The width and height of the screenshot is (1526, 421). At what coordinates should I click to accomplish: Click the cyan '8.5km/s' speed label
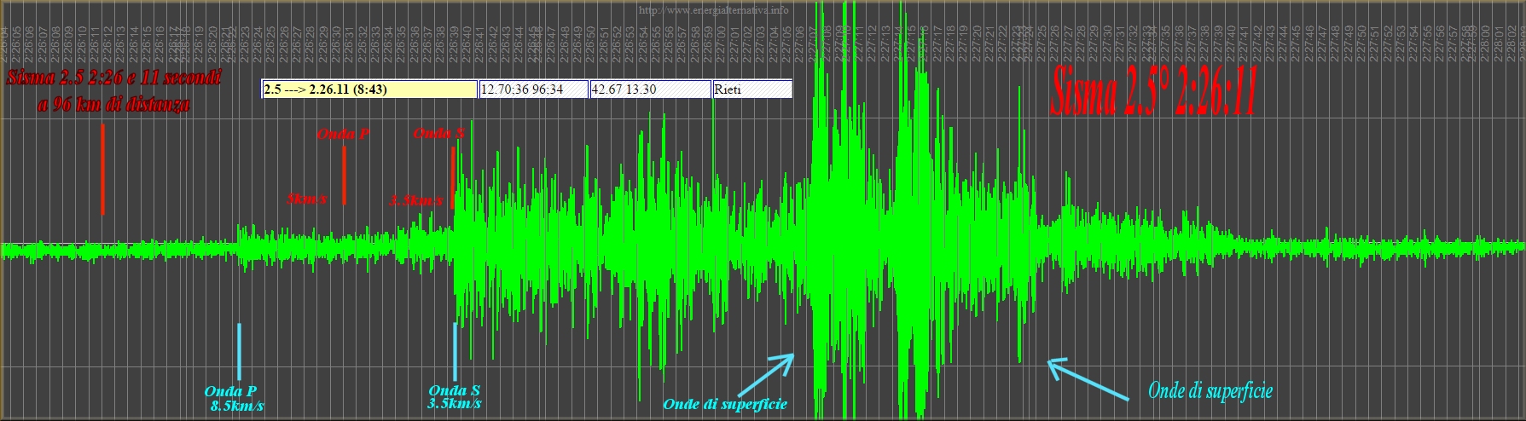(237, 407)
